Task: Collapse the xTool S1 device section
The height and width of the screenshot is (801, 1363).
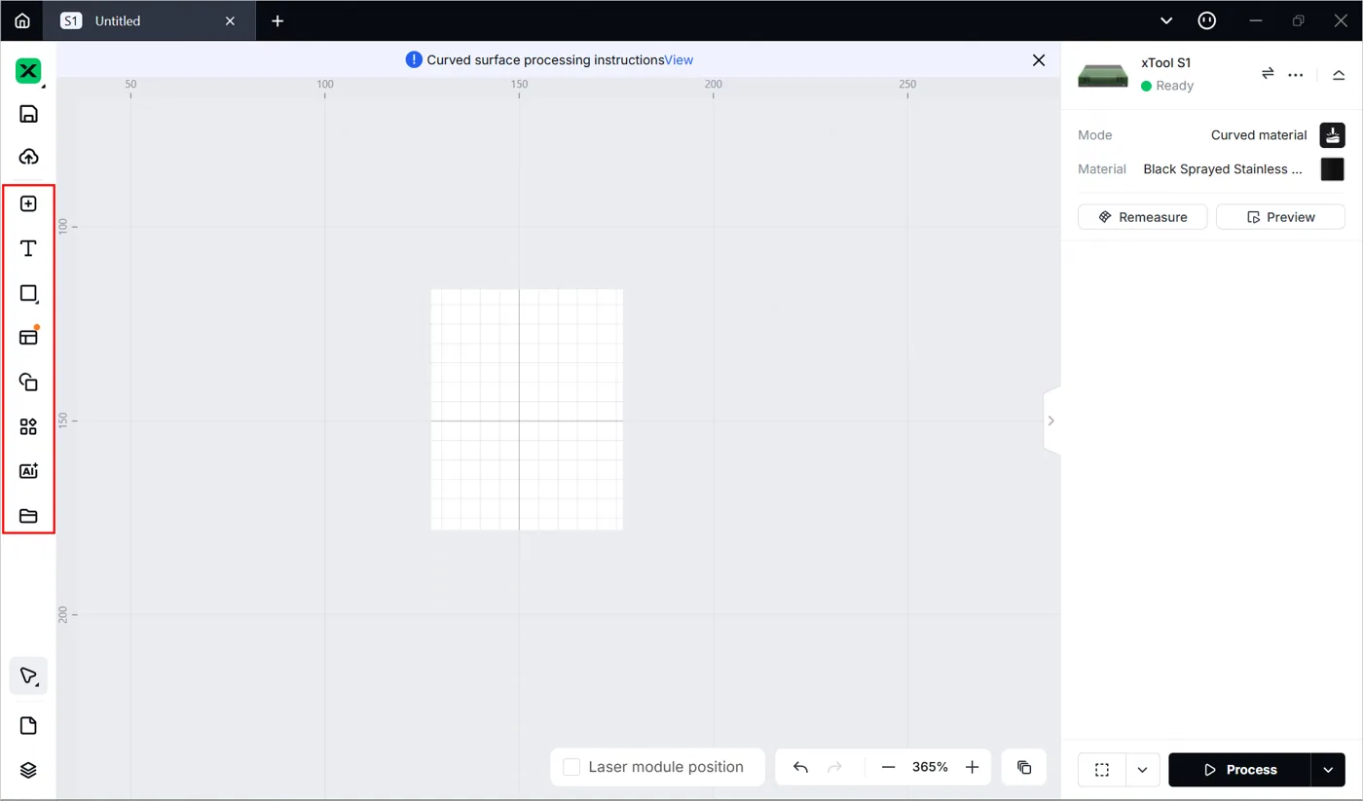Action: (x=1339, y=75)
